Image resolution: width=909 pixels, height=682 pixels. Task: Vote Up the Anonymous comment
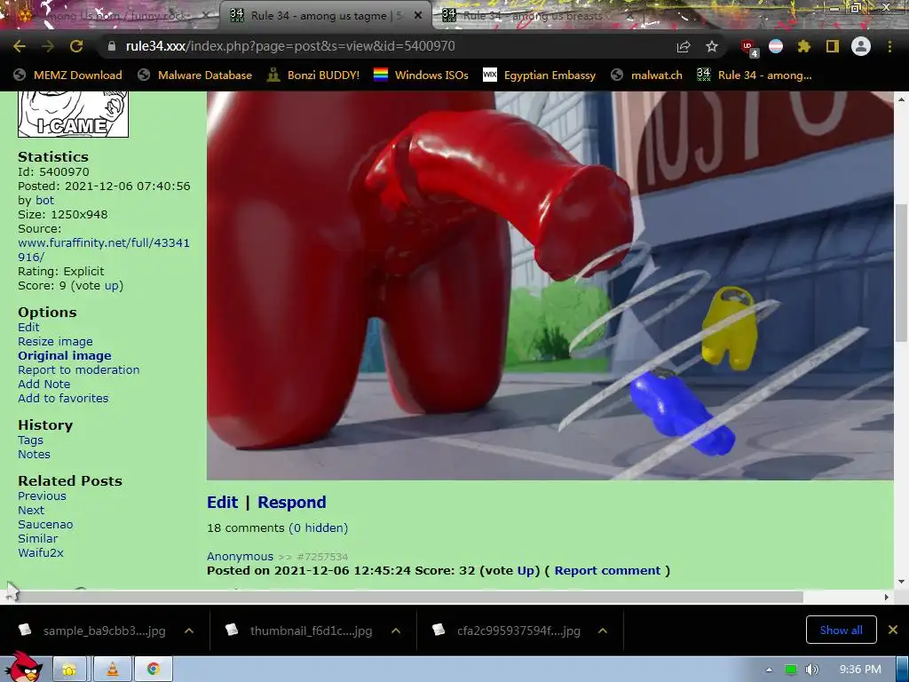tap(526, 571)
